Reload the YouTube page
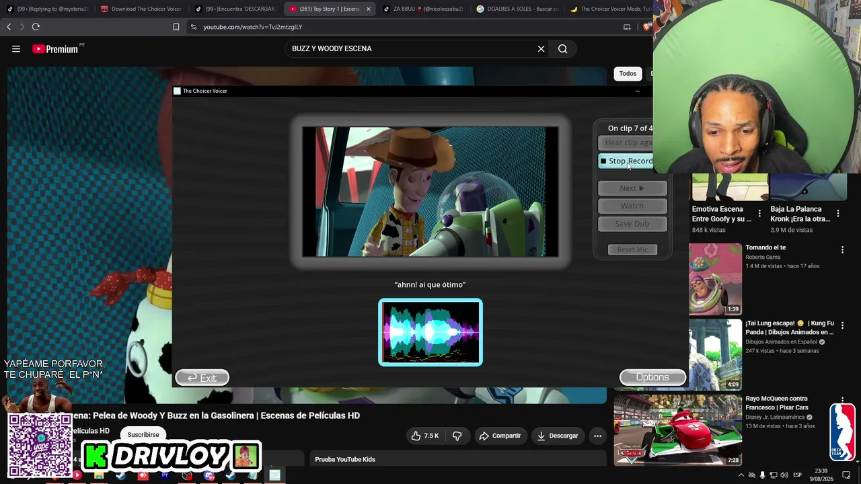Image resolution: width=861 pixels, height=484 pixels. [x=36, y=27]
